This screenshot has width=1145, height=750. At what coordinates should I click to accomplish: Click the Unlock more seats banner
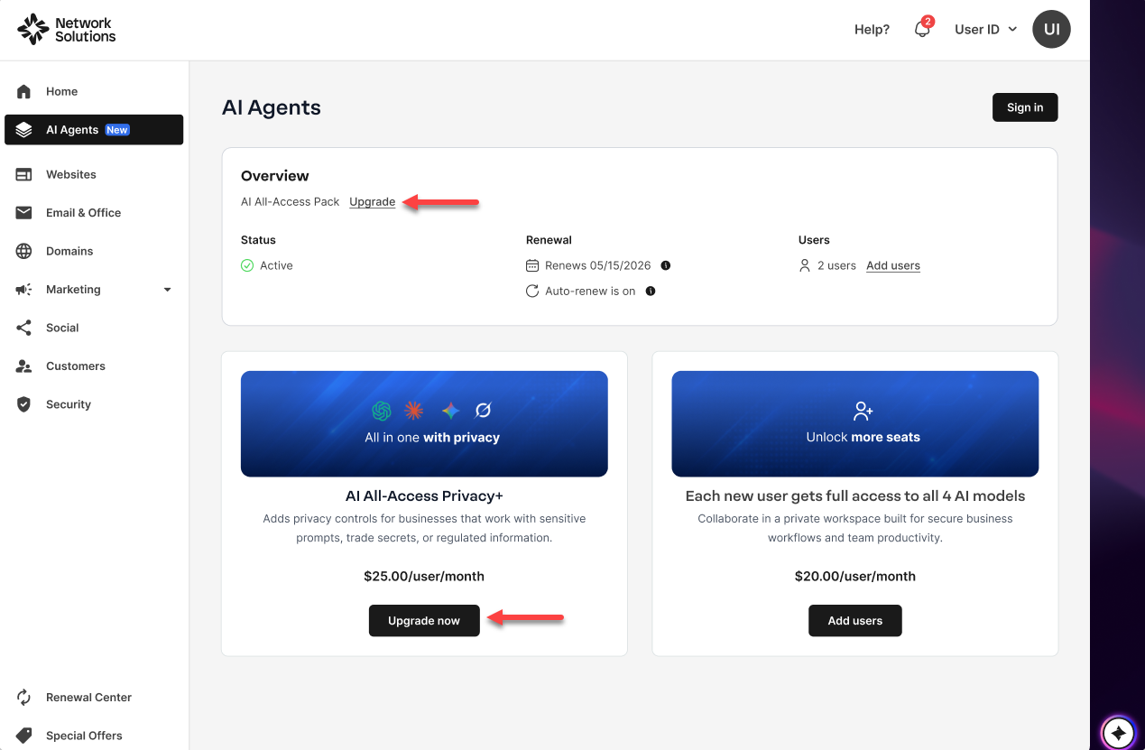[x=855, y=424]
